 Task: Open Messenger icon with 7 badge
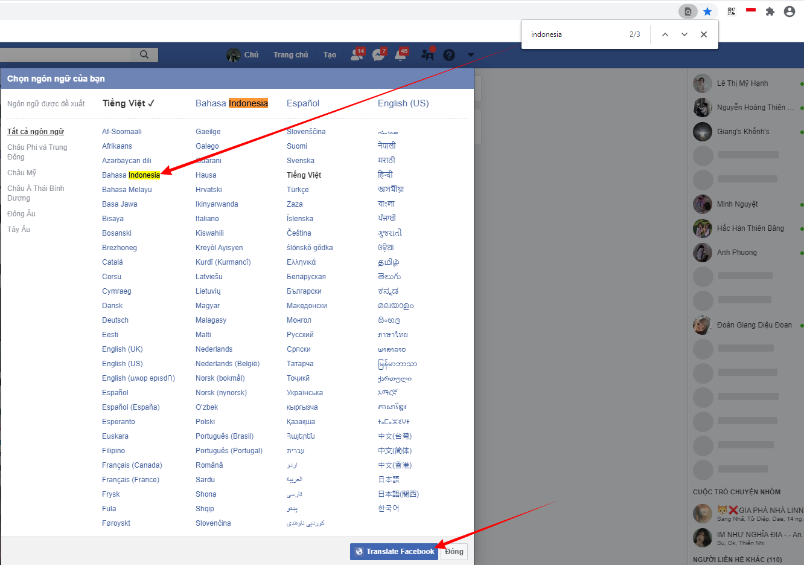(378, 55)
